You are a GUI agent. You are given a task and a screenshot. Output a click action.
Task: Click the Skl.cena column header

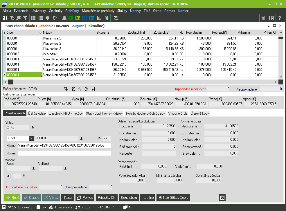111,33
